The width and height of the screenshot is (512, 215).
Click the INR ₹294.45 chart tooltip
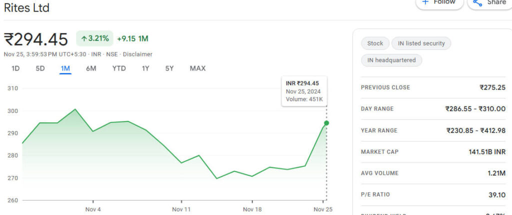(304, 91)
